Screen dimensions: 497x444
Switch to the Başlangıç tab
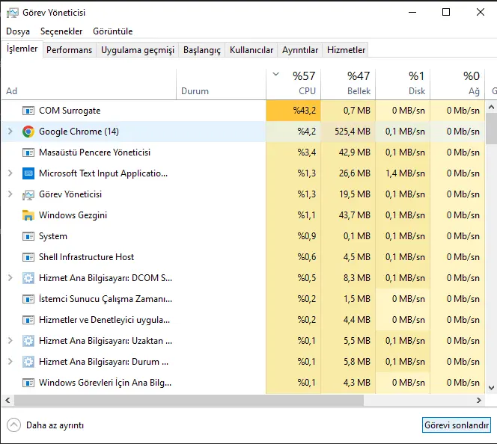[202, 50]
